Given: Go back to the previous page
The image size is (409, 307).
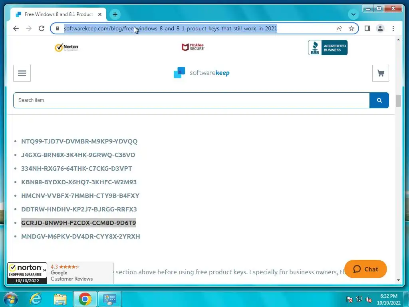Looking at the screenshot, I should tap(16, 28).
